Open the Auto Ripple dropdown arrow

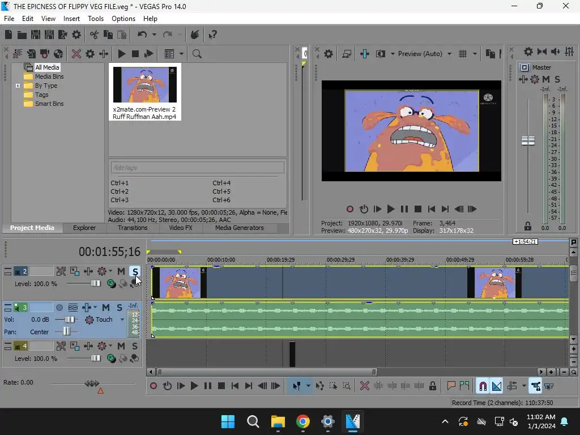tap(524, 386)
